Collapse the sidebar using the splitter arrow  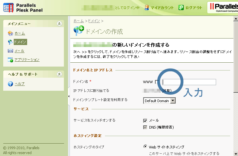coord(69,96)
